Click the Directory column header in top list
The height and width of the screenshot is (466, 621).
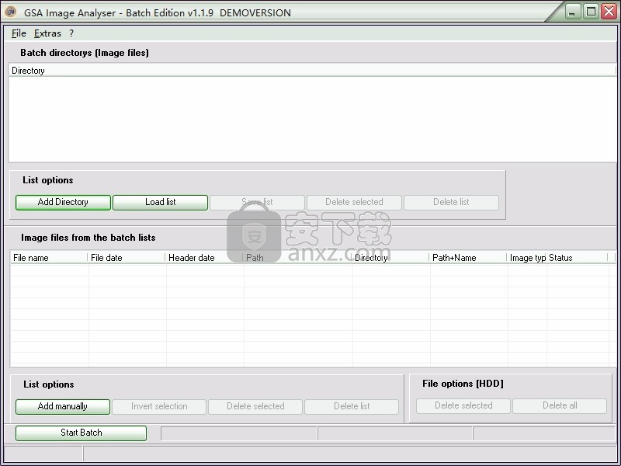312,71
